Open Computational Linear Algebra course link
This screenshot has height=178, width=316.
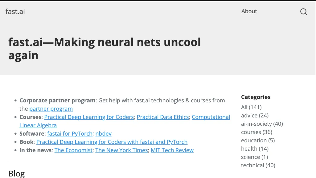[x=211, y=117]
